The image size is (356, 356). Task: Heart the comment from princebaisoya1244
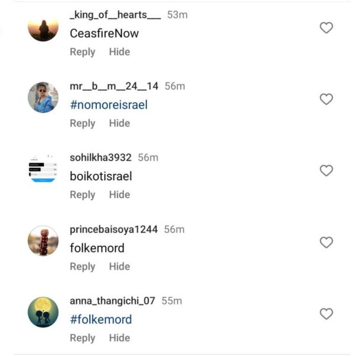tap(326, 243)
